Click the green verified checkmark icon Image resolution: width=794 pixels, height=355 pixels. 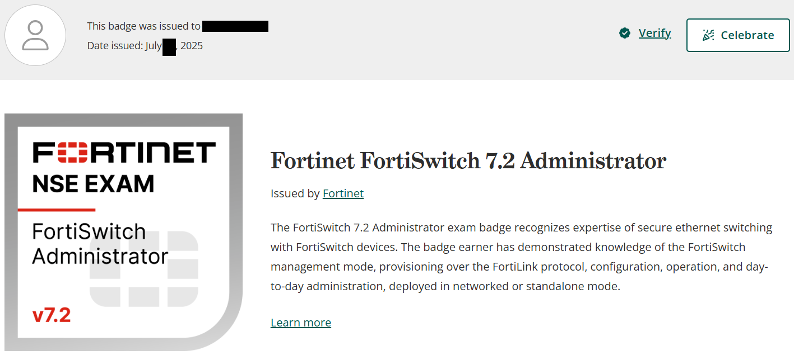coord(625,34)
